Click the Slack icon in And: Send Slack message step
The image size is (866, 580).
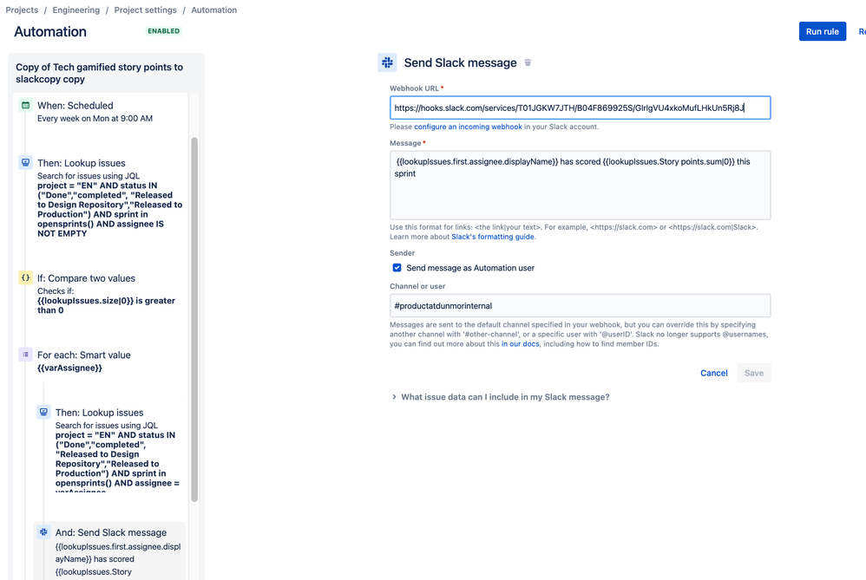click(x=43, y=532)
